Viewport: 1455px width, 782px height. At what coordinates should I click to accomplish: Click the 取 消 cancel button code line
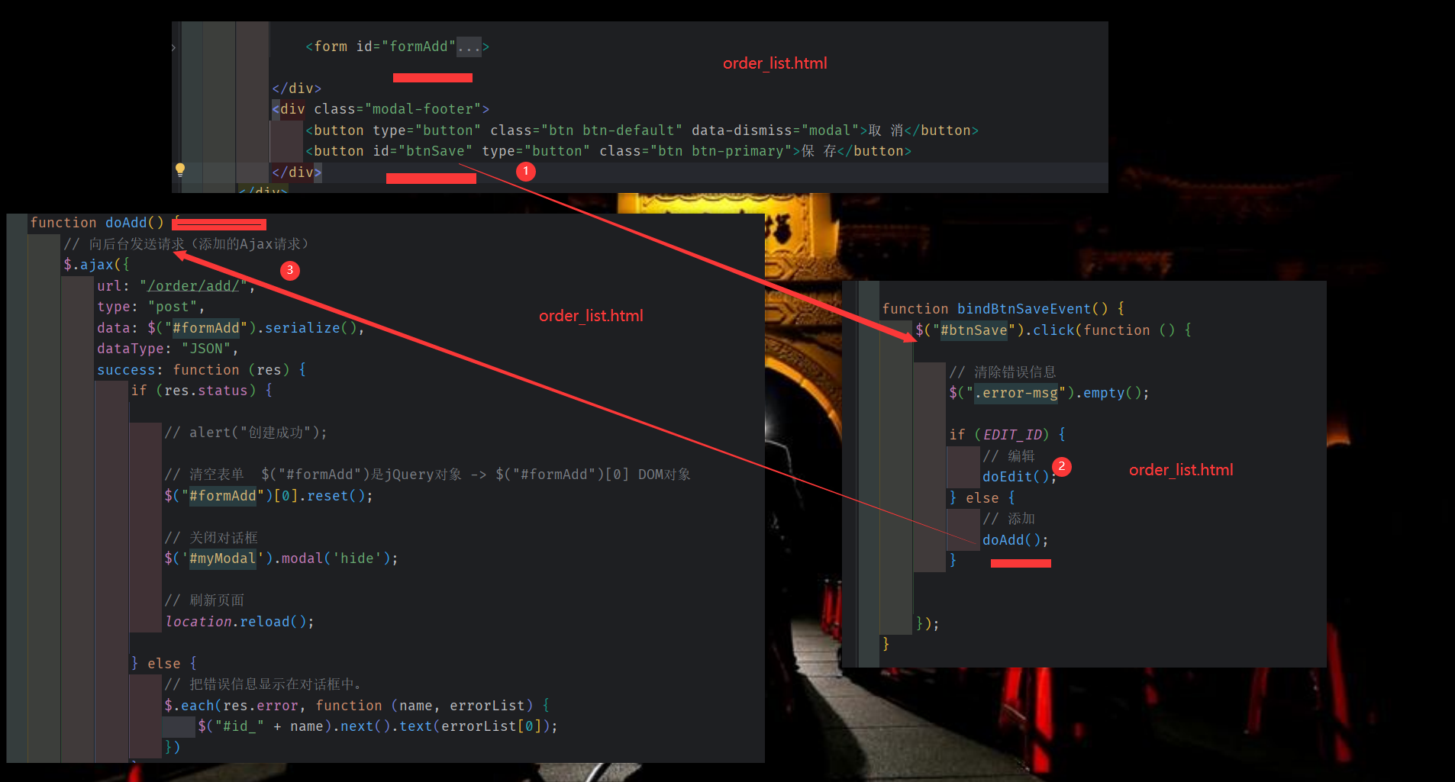pyautogui.click(x=642, y=130)
